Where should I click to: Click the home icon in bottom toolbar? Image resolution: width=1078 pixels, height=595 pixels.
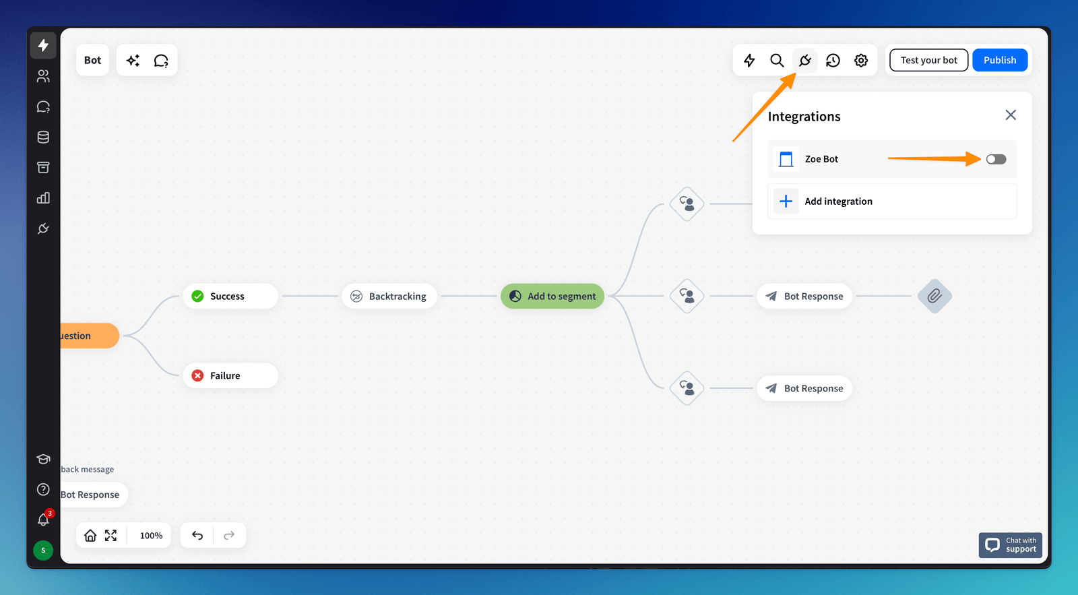click(x=90, y=536)
